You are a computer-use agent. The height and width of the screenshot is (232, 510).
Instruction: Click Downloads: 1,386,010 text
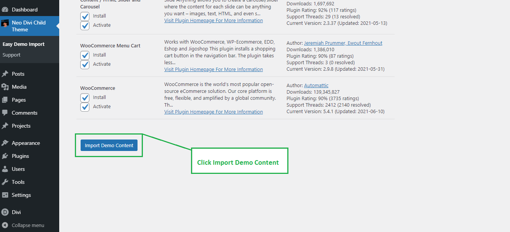[311, 50]
